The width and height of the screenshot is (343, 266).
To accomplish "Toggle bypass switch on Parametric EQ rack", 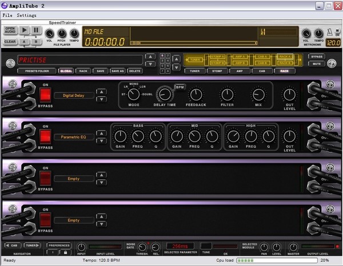I will pos(45,137).
